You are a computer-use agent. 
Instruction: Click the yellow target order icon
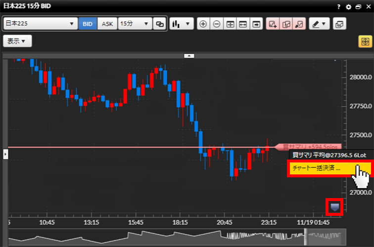[365, 41]
